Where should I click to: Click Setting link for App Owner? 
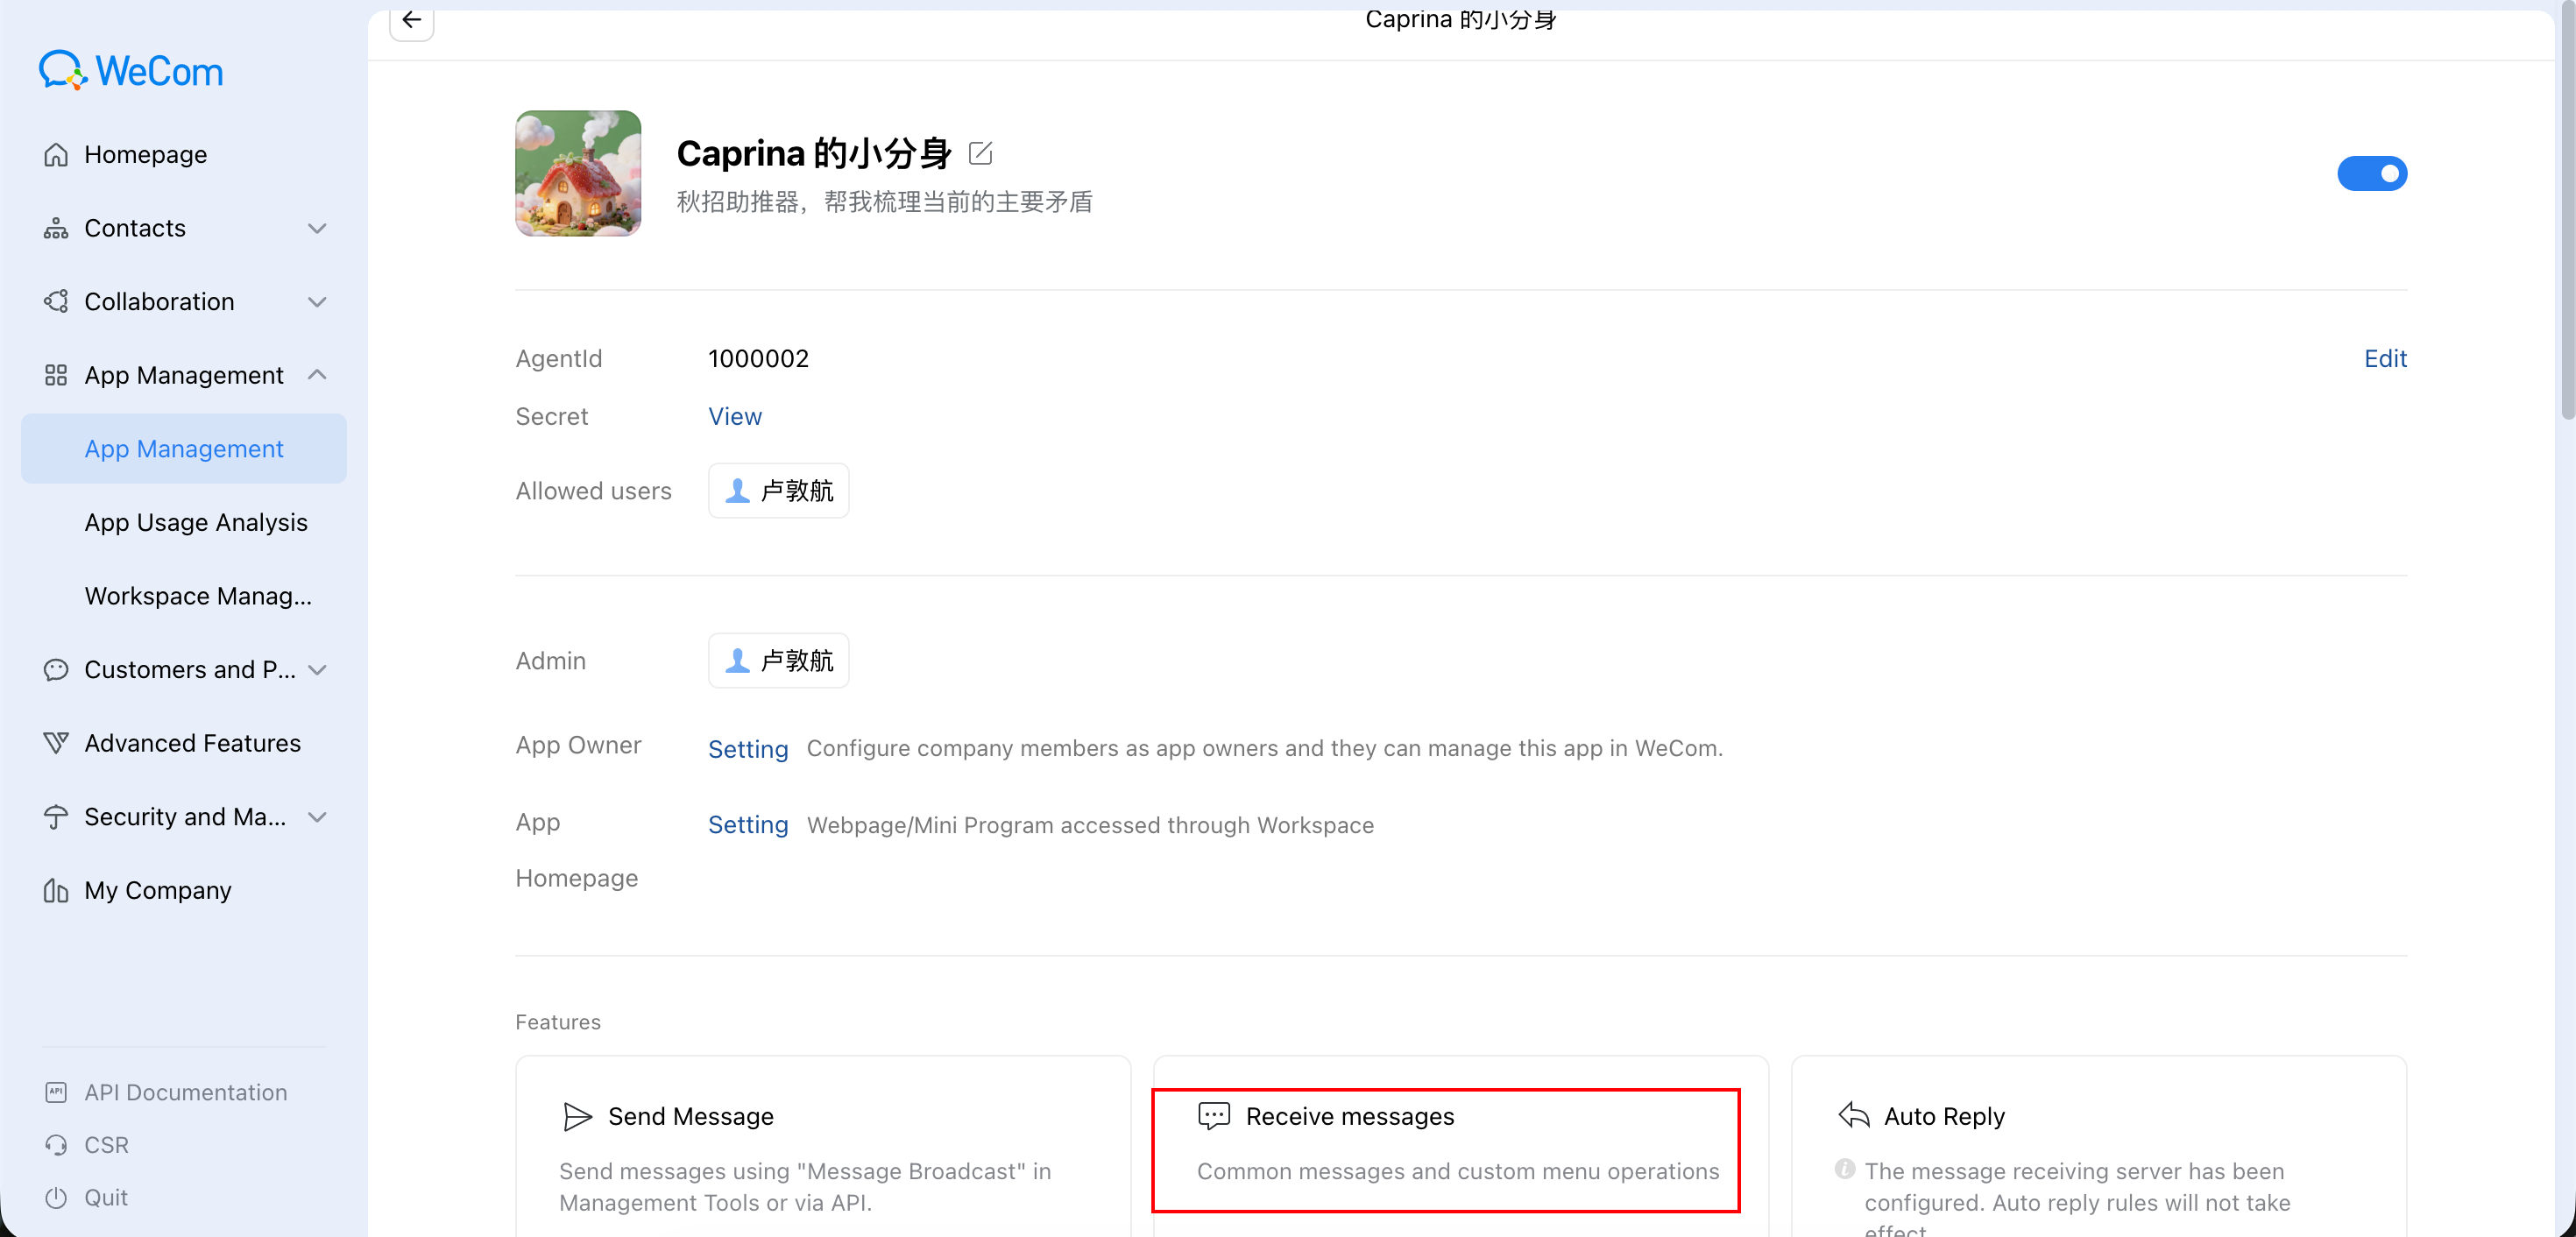[x=747, y=749]
